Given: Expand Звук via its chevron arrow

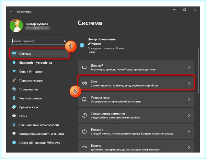Looking at the screenshot, I should [189, 83].
